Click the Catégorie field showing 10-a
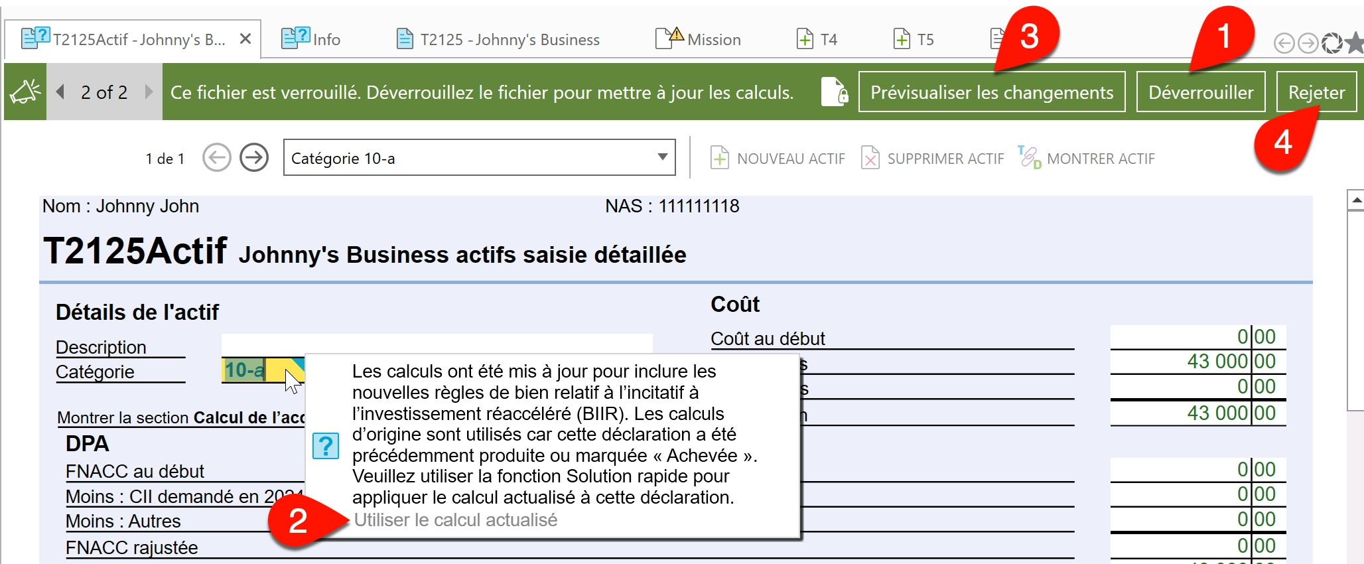 [263, 370]
